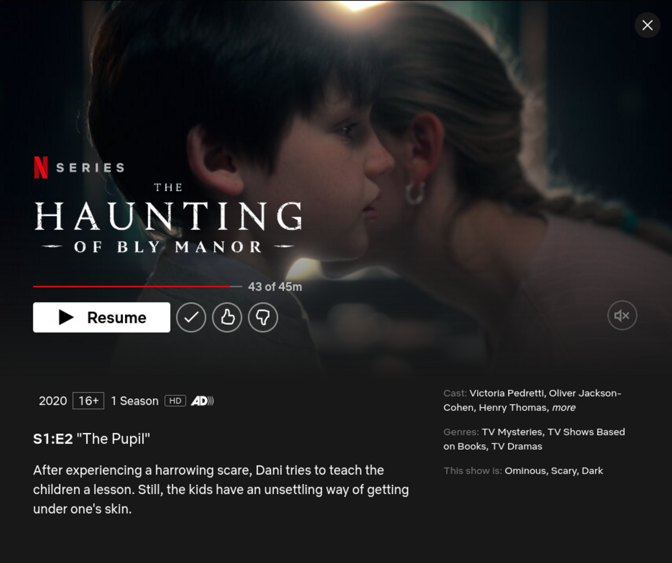Select the Ominous mood tag

coord(525,471)
